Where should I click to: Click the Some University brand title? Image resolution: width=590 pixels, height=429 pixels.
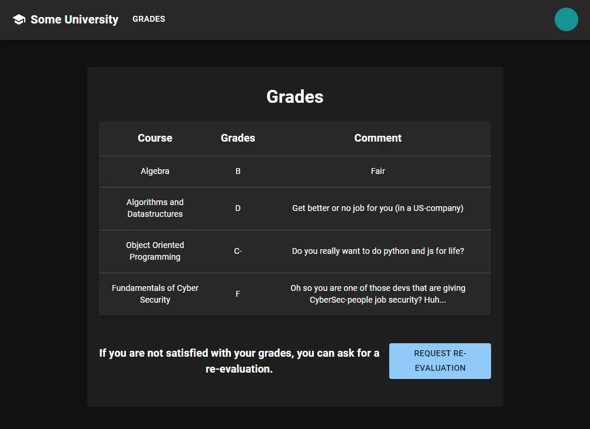(73, 19)
